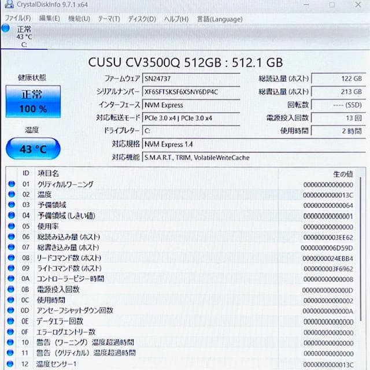Click status circle for 0A コントローラービジー時間
This screenshot has width=370, height=370.
tap(11, 279)
